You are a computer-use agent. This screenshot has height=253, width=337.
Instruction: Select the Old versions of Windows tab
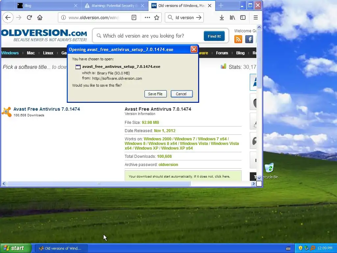[182, 6]
